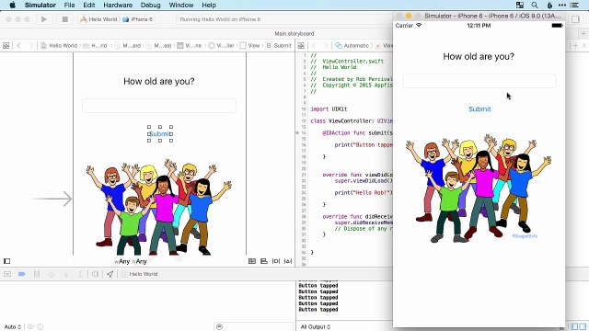Open the wAny hAny size class selector
Screen dimensions: 589x331
[x=131, y=261]
